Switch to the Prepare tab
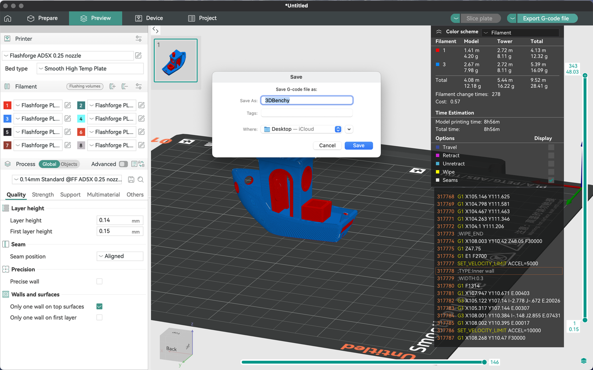The image size is (593, 370). click(43, 18)
